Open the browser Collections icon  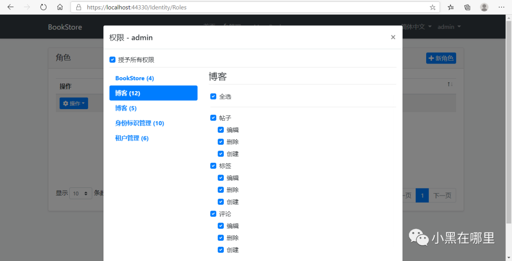point(467,7)
